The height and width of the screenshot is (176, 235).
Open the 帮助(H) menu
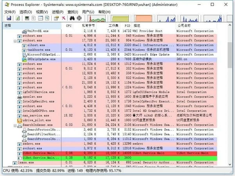coord(104,12)
